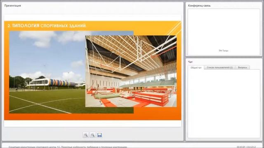Switch to the Общий чат tab
The image size is (264, 148).
[x=196, y=67]
